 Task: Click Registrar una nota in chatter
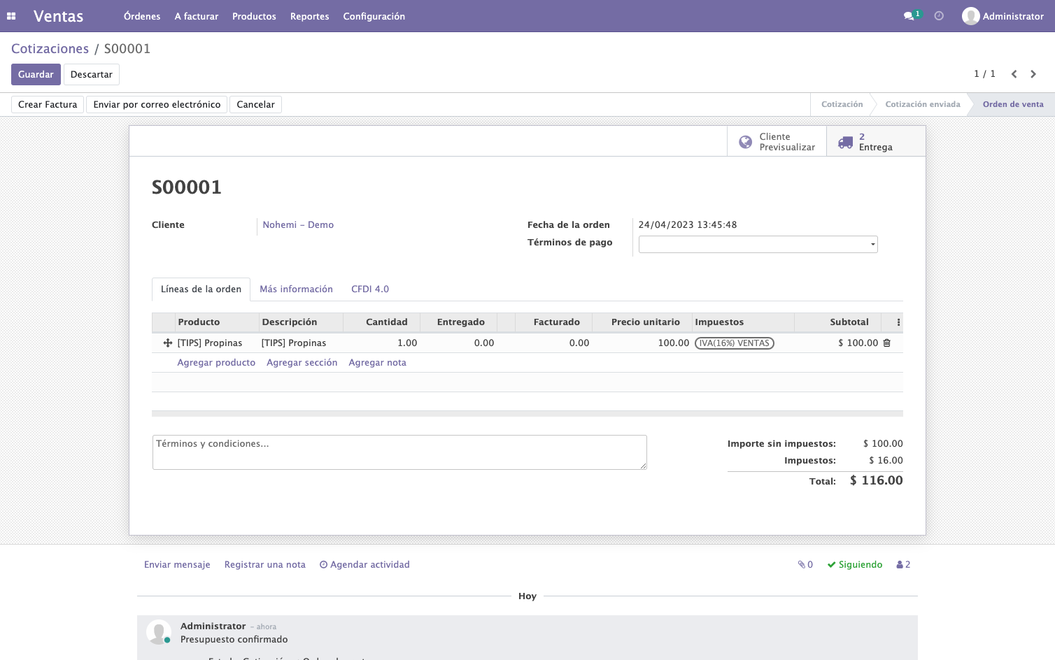265,565
